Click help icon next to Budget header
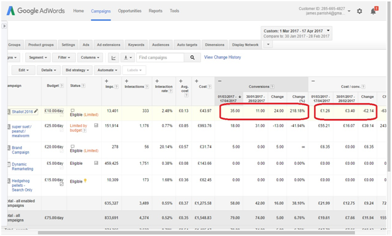Screen dimensions: 392x236 pos(62,86)
